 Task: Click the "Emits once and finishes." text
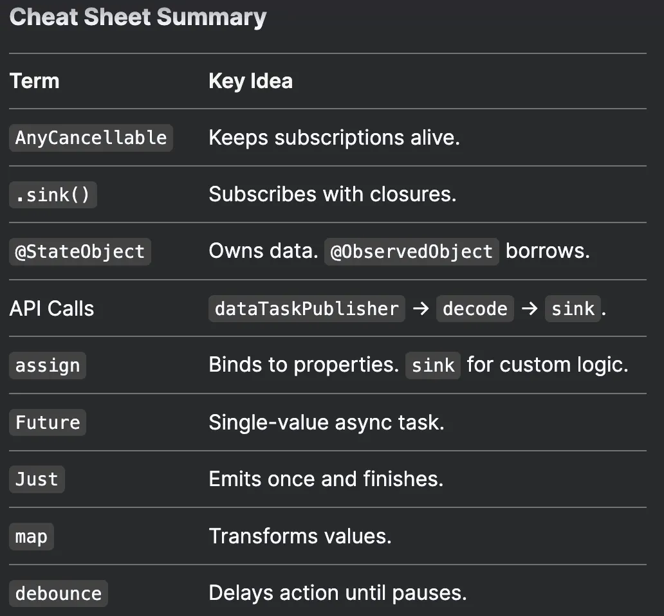(x=326, y=479)
